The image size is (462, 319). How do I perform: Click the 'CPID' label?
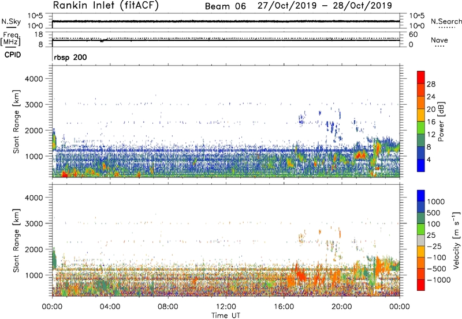click(13, 55)
